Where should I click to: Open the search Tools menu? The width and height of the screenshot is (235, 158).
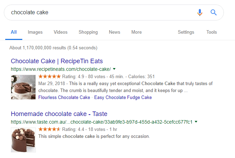212,32
